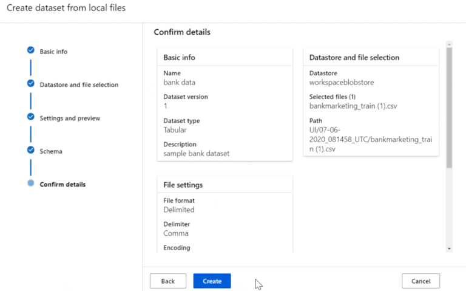Click the scrollbar up arrow
Viewport: 466px width, 291px height.
click(449, 44)
